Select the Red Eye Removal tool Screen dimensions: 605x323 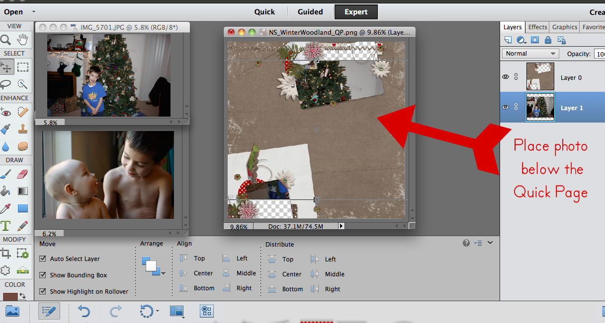(x=6, y=113)
